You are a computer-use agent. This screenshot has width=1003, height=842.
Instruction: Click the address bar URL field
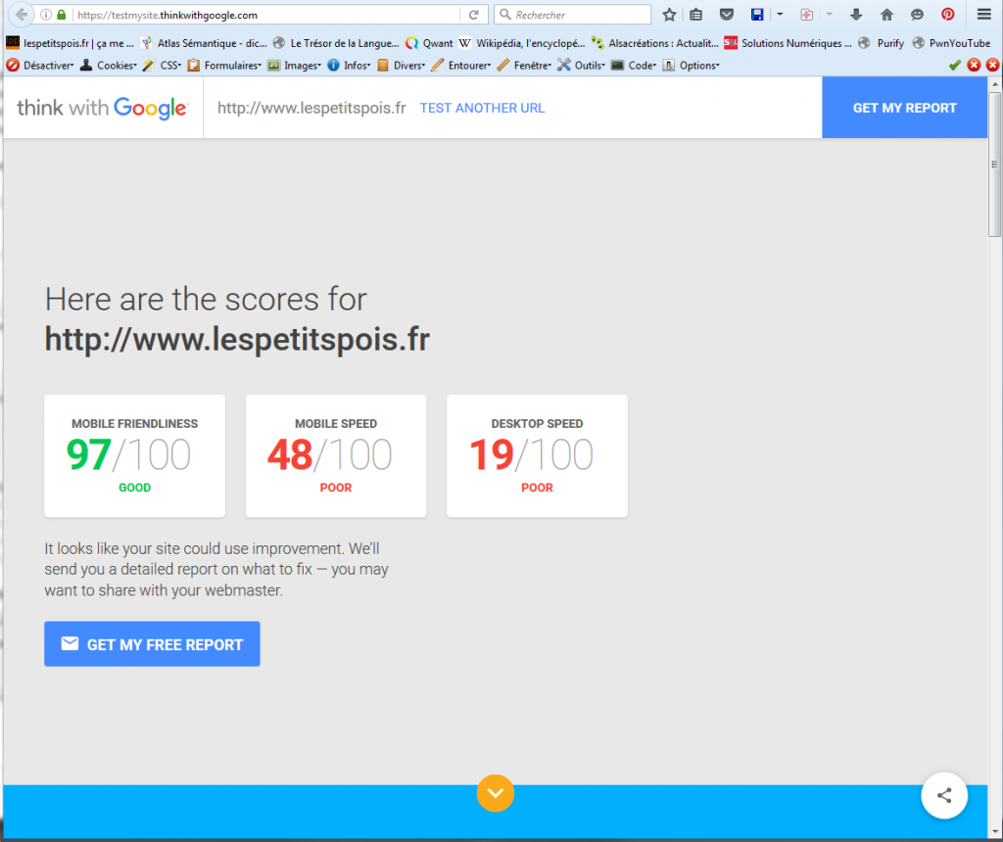pos(265,15)
